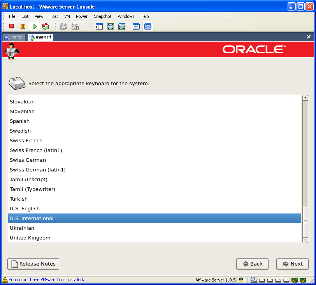
Task: Click the keyboard list scroll up arrow
Action: 305,98
